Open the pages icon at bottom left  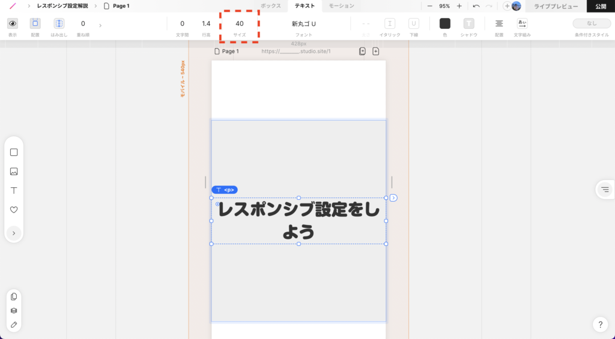coord(14,296)
